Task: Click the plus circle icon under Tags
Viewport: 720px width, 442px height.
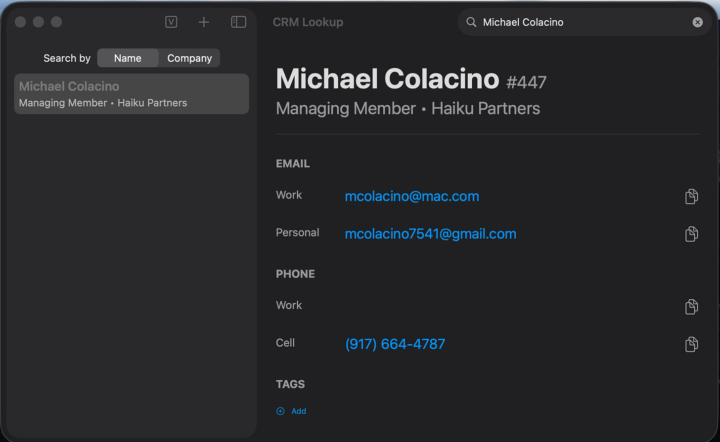Action: click(280, 411)
